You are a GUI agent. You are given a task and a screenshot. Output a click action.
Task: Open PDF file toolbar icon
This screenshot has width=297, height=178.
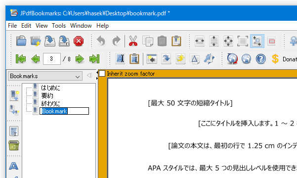[21, 41]
